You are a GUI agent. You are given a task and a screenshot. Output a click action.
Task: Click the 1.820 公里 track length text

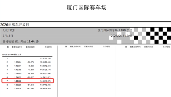point(125,30)
